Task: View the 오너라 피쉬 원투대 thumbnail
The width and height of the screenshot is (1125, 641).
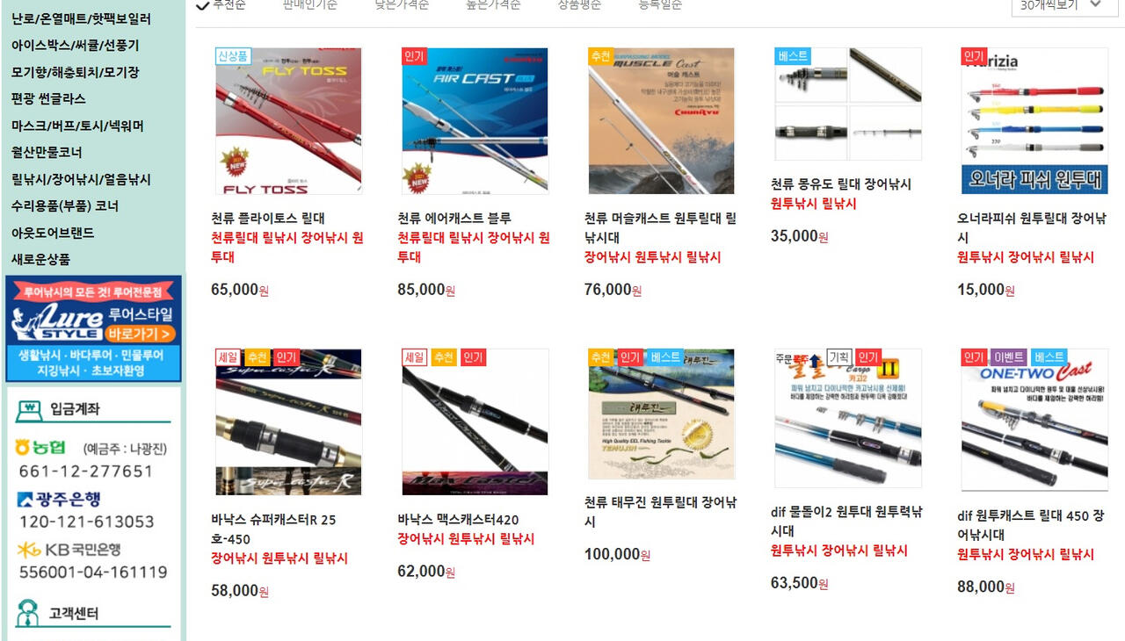Action: click(1034, 121)
